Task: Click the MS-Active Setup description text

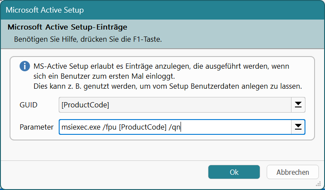Action: click(161, 67)
